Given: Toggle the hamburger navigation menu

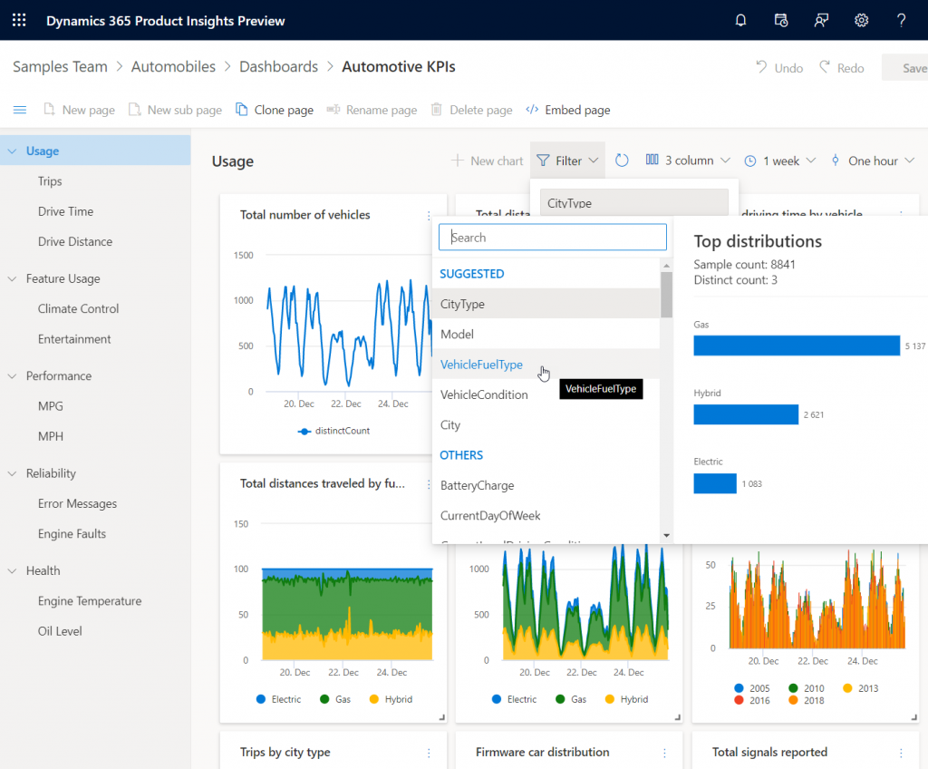Looking at the screenshot, I should pos(20,110).
